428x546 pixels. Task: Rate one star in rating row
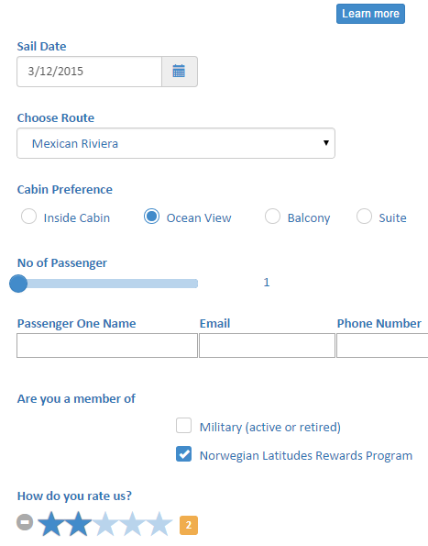(x=51, y=523)
